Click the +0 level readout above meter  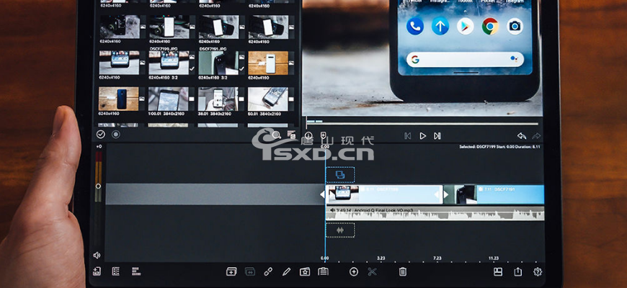point(98,147)
